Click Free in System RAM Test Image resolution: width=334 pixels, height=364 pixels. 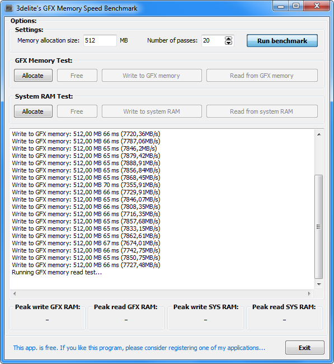click(77, 111)
